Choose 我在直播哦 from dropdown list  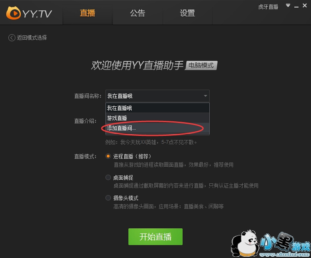pos(158,108)
